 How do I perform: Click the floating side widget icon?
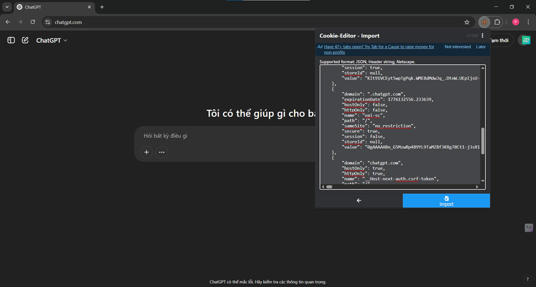coord(529,228)
